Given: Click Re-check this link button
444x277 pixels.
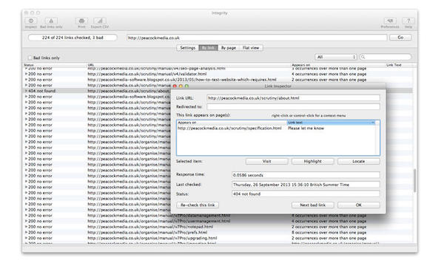Looking at the screenshot, I should click(x=198, y=205).
